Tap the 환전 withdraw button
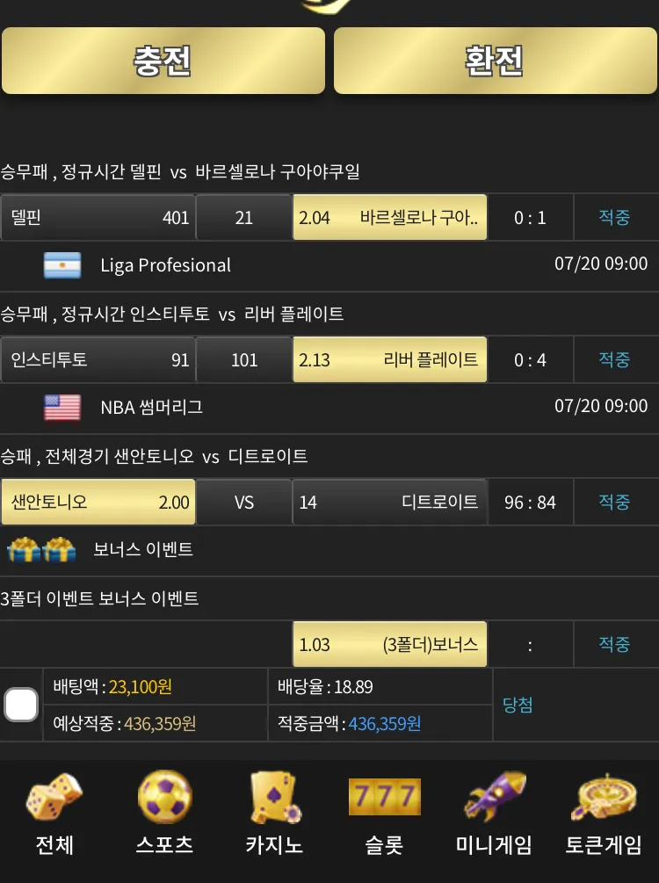Viewport: 659px width, 883px height. (x=495, y=61)
